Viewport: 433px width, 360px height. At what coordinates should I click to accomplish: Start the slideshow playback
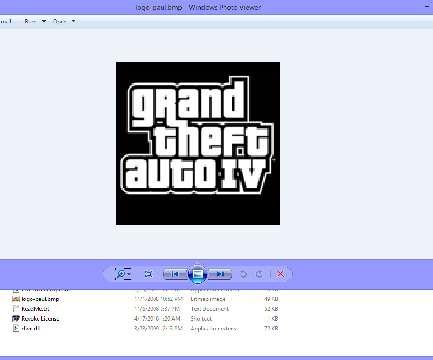197,274
